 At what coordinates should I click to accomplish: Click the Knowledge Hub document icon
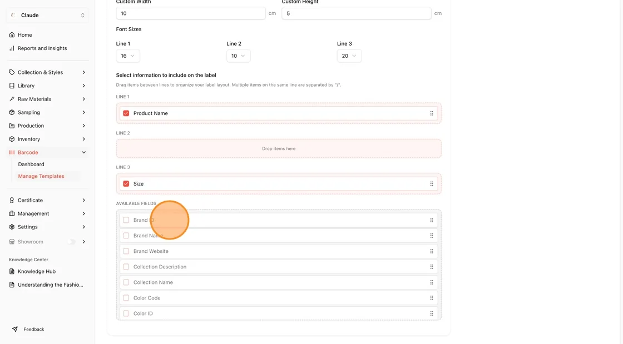(x=12, y=271)
